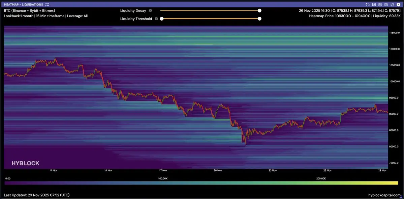
Task: Click the 29 Nov date axis label
Action: [382, 170]
